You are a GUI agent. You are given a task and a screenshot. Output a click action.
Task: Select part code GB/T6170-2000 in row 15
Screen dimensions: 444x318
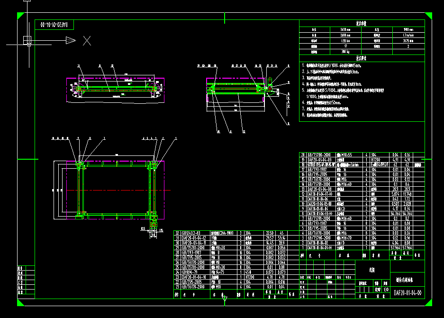click(x=319, y=180)
